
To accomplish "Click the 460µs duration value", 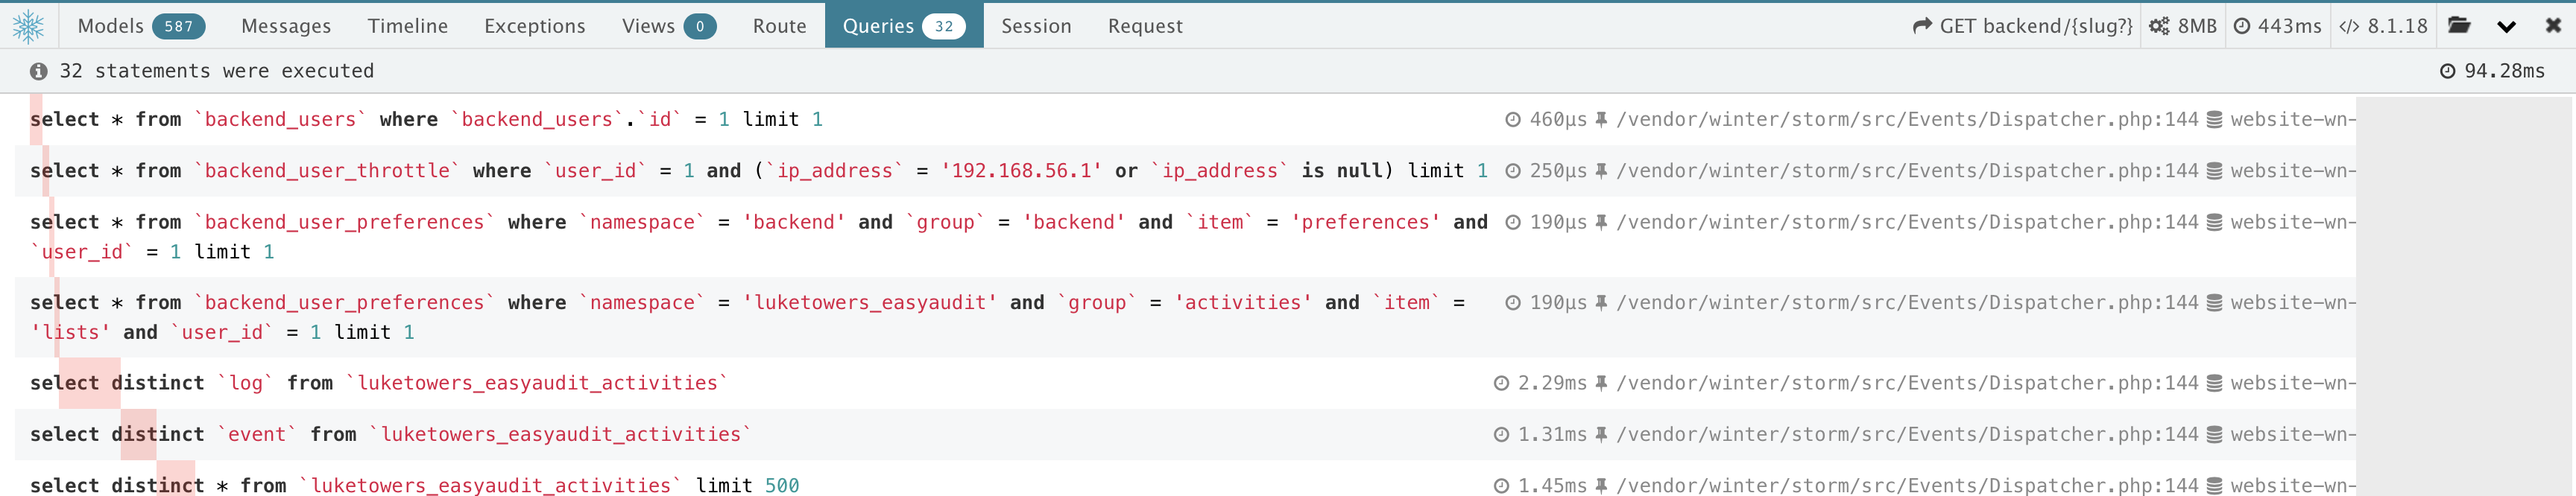I will pyautogui.click(x=1558, y=119).
